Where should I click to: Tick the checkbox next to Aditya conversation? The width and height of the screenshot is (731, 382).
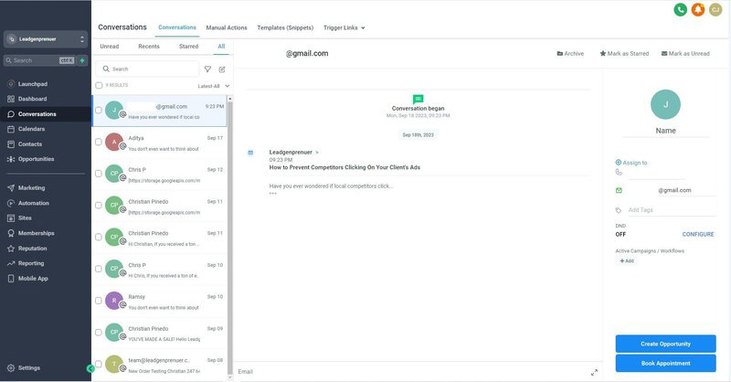pos(99,142)
